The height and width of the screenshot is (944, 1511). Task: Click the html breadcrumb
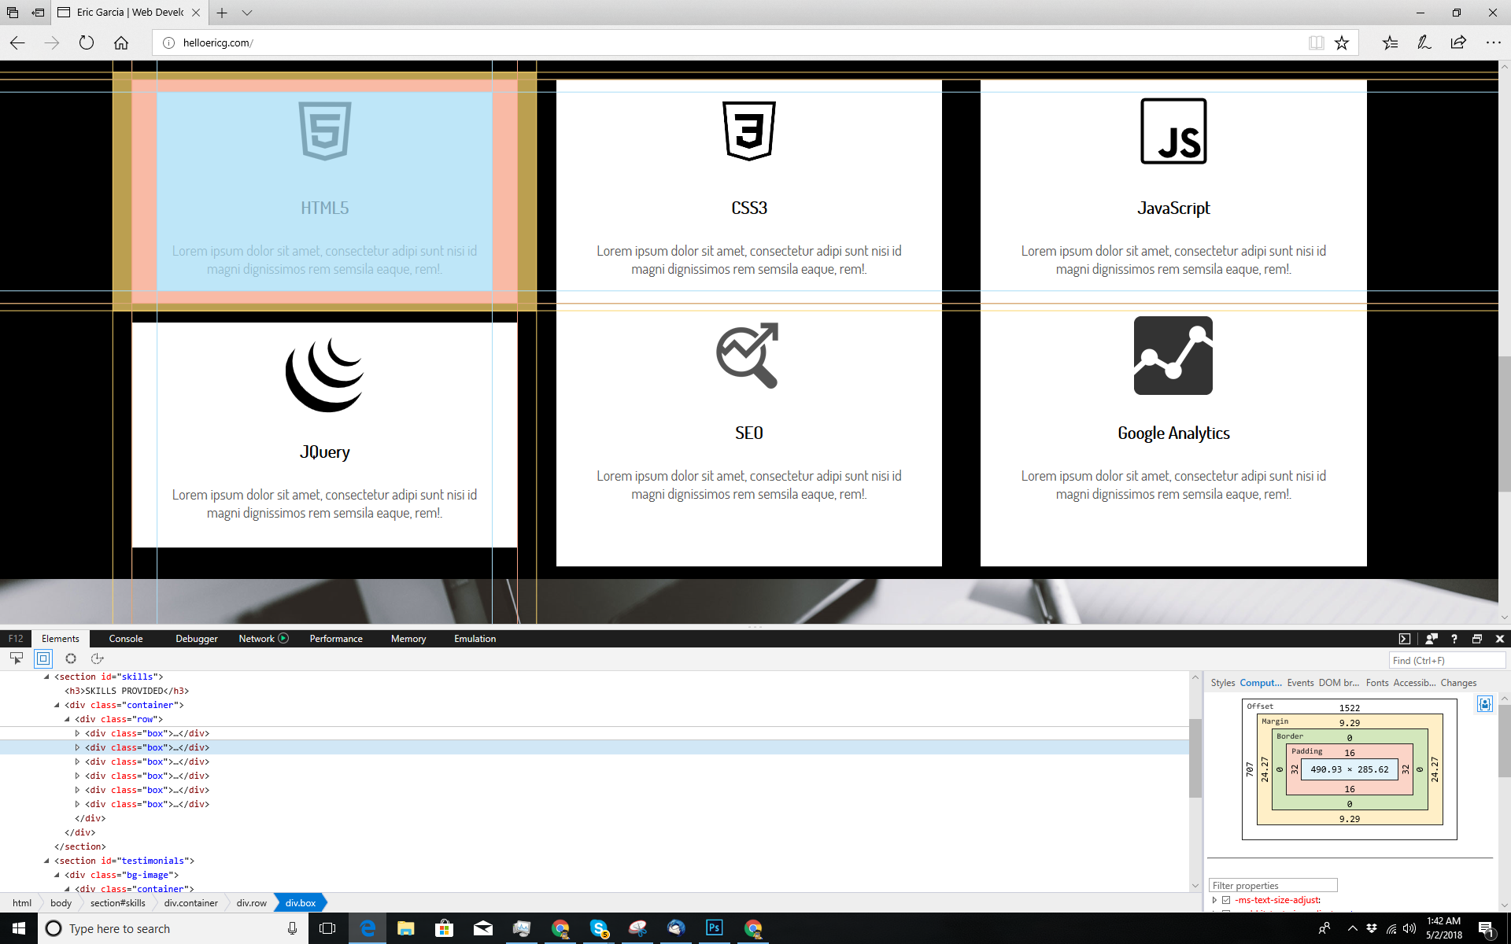click(22, 903)
